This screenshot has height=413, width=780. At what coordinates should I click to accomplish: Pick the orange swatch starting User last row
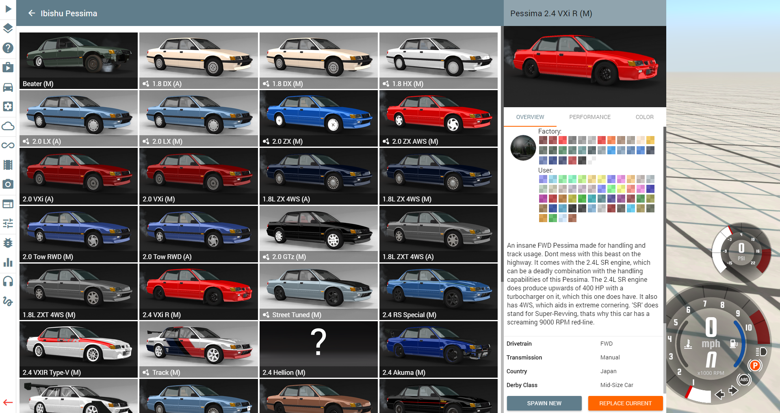pyautogui.click(x=543, y=218)
